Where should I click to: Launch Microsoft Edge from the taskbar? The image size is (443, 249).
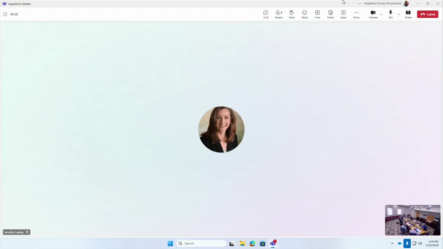tap(252, 243)
